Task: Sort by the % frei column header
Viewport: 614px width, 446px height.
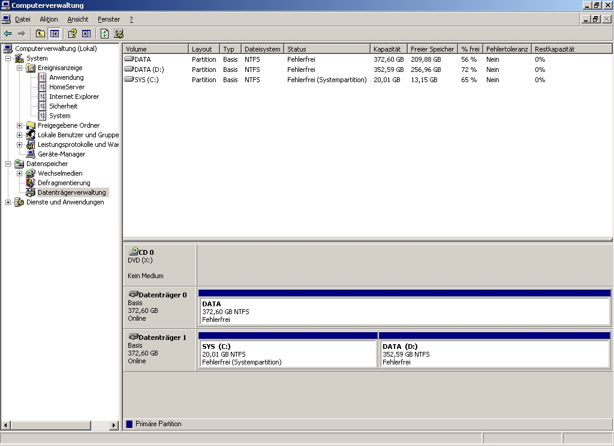Action: coord(470,49)
